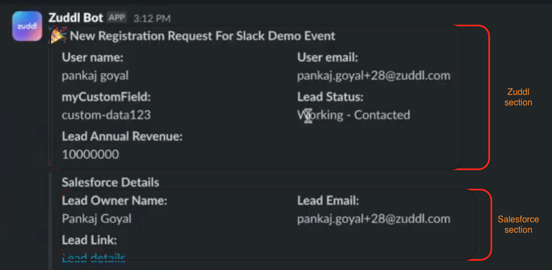552x270 pixels.
Task: Click the Pankaj Goyal lead owner value
Action: pyautogui.click(x=97, y=219)
